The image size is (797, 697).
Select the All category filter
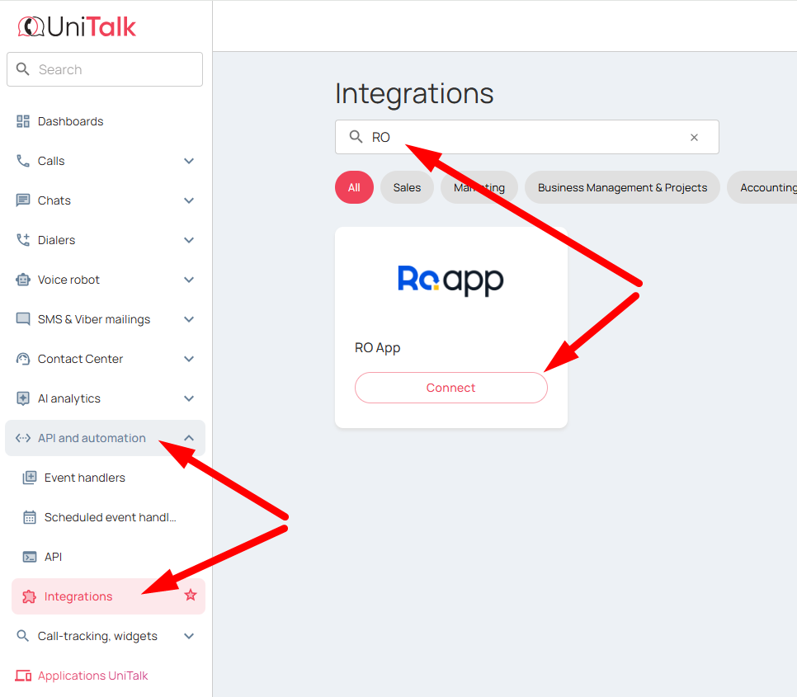354,187
